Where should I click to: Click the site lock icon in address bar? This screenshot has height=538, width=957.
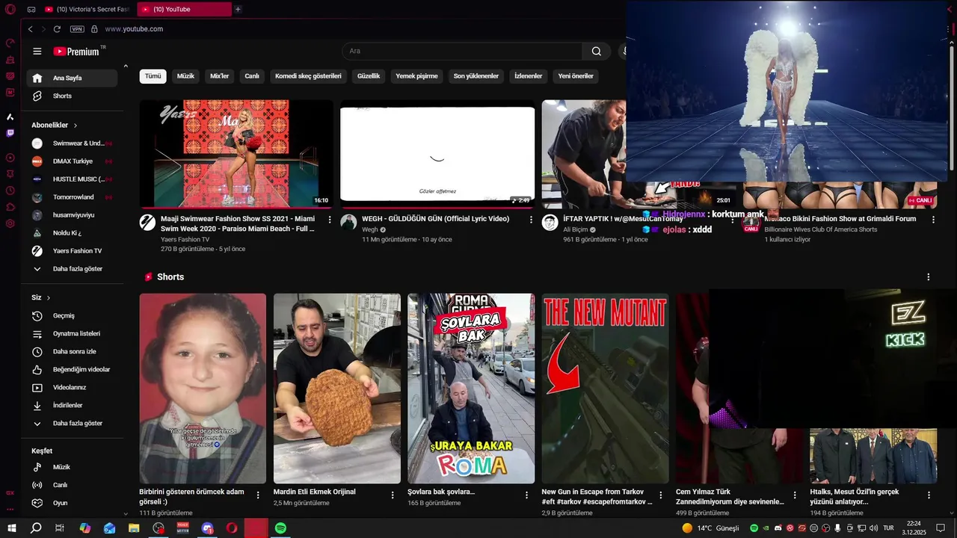[x=94, y=29]
